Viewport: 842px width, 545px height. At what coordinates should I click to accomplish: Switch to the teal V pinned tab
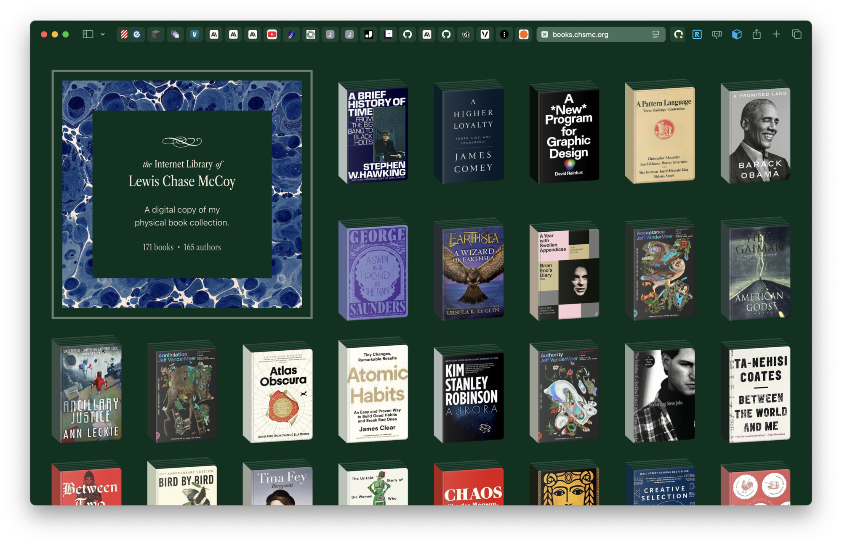(x=195, y=34)
